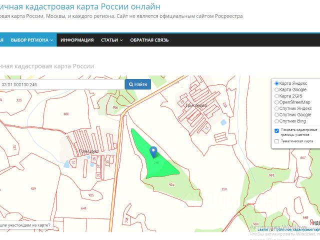
Task: Open ВЫБОР РЕГИОНА dropdown menu
Action: tap(32, 40)
